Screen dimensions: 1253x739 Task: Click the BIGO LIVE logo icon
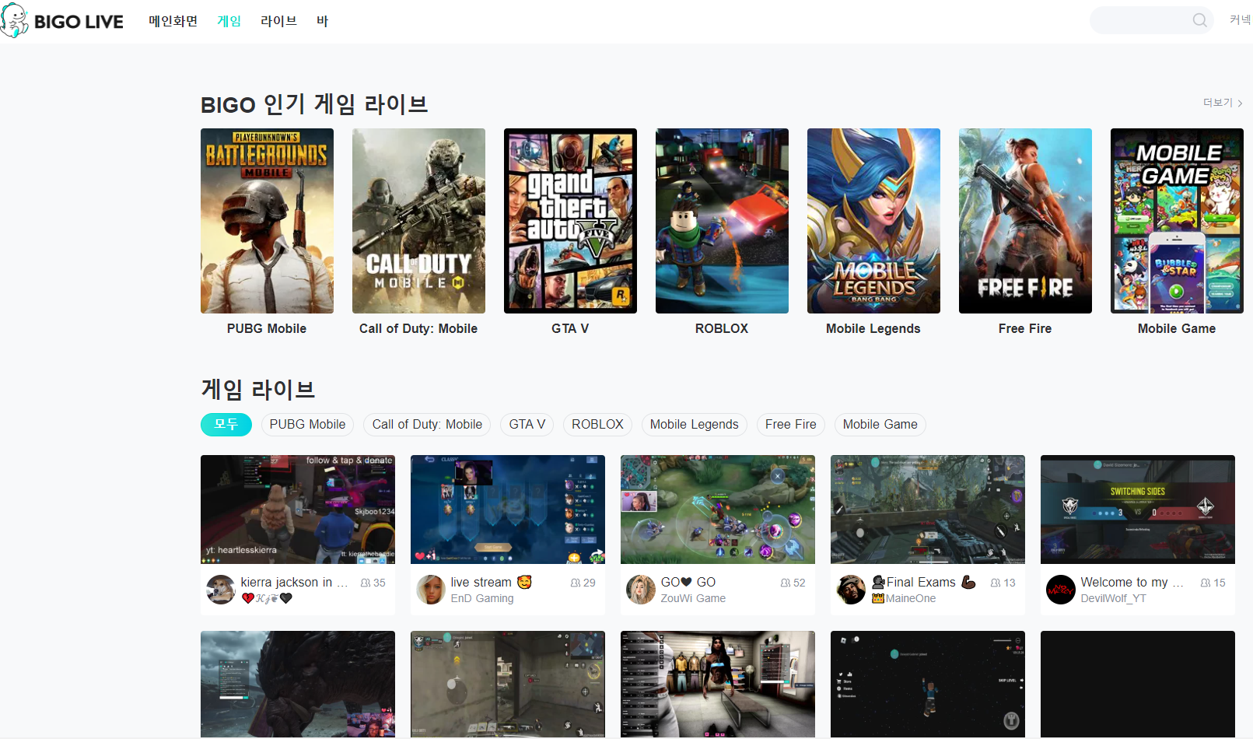coord(15,21)
